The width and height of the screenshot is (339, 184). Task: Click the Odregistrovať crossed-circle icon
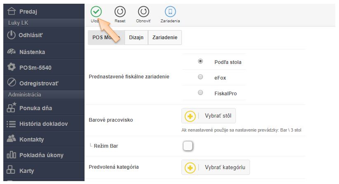[12, 83]
